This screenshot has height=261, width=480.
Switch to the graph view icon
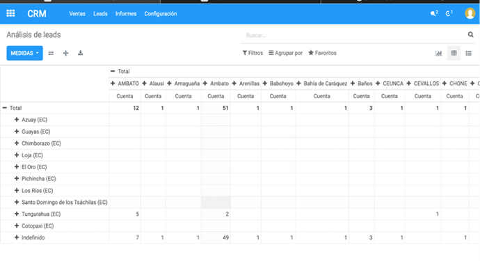(438, 54)
